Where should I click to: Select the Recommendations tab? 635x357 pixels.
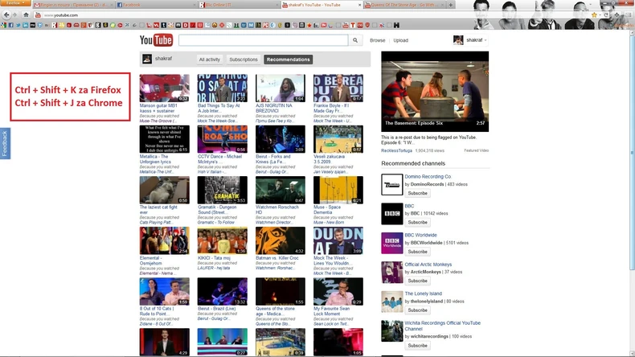(289, 59)
